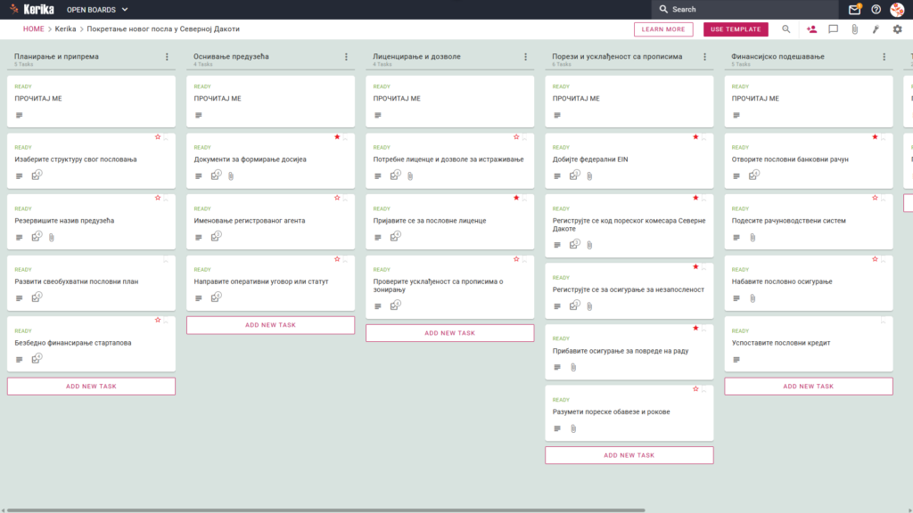Open the board chat icon

click(x=834, y=29)
